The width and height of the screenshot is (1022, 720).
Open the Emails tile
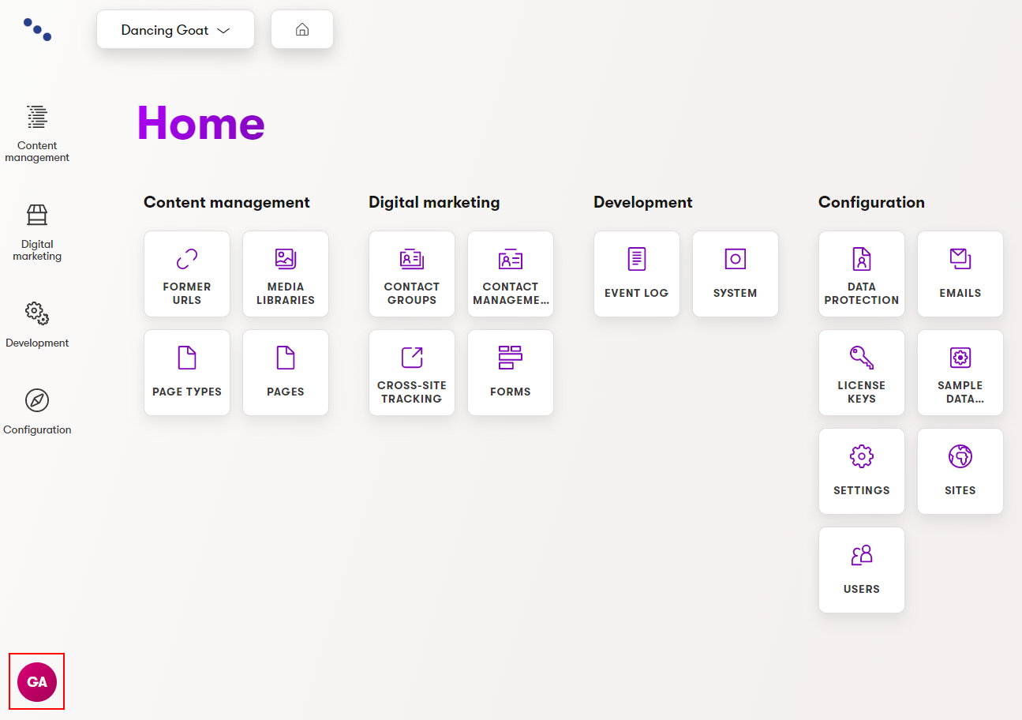coord(960,274)
